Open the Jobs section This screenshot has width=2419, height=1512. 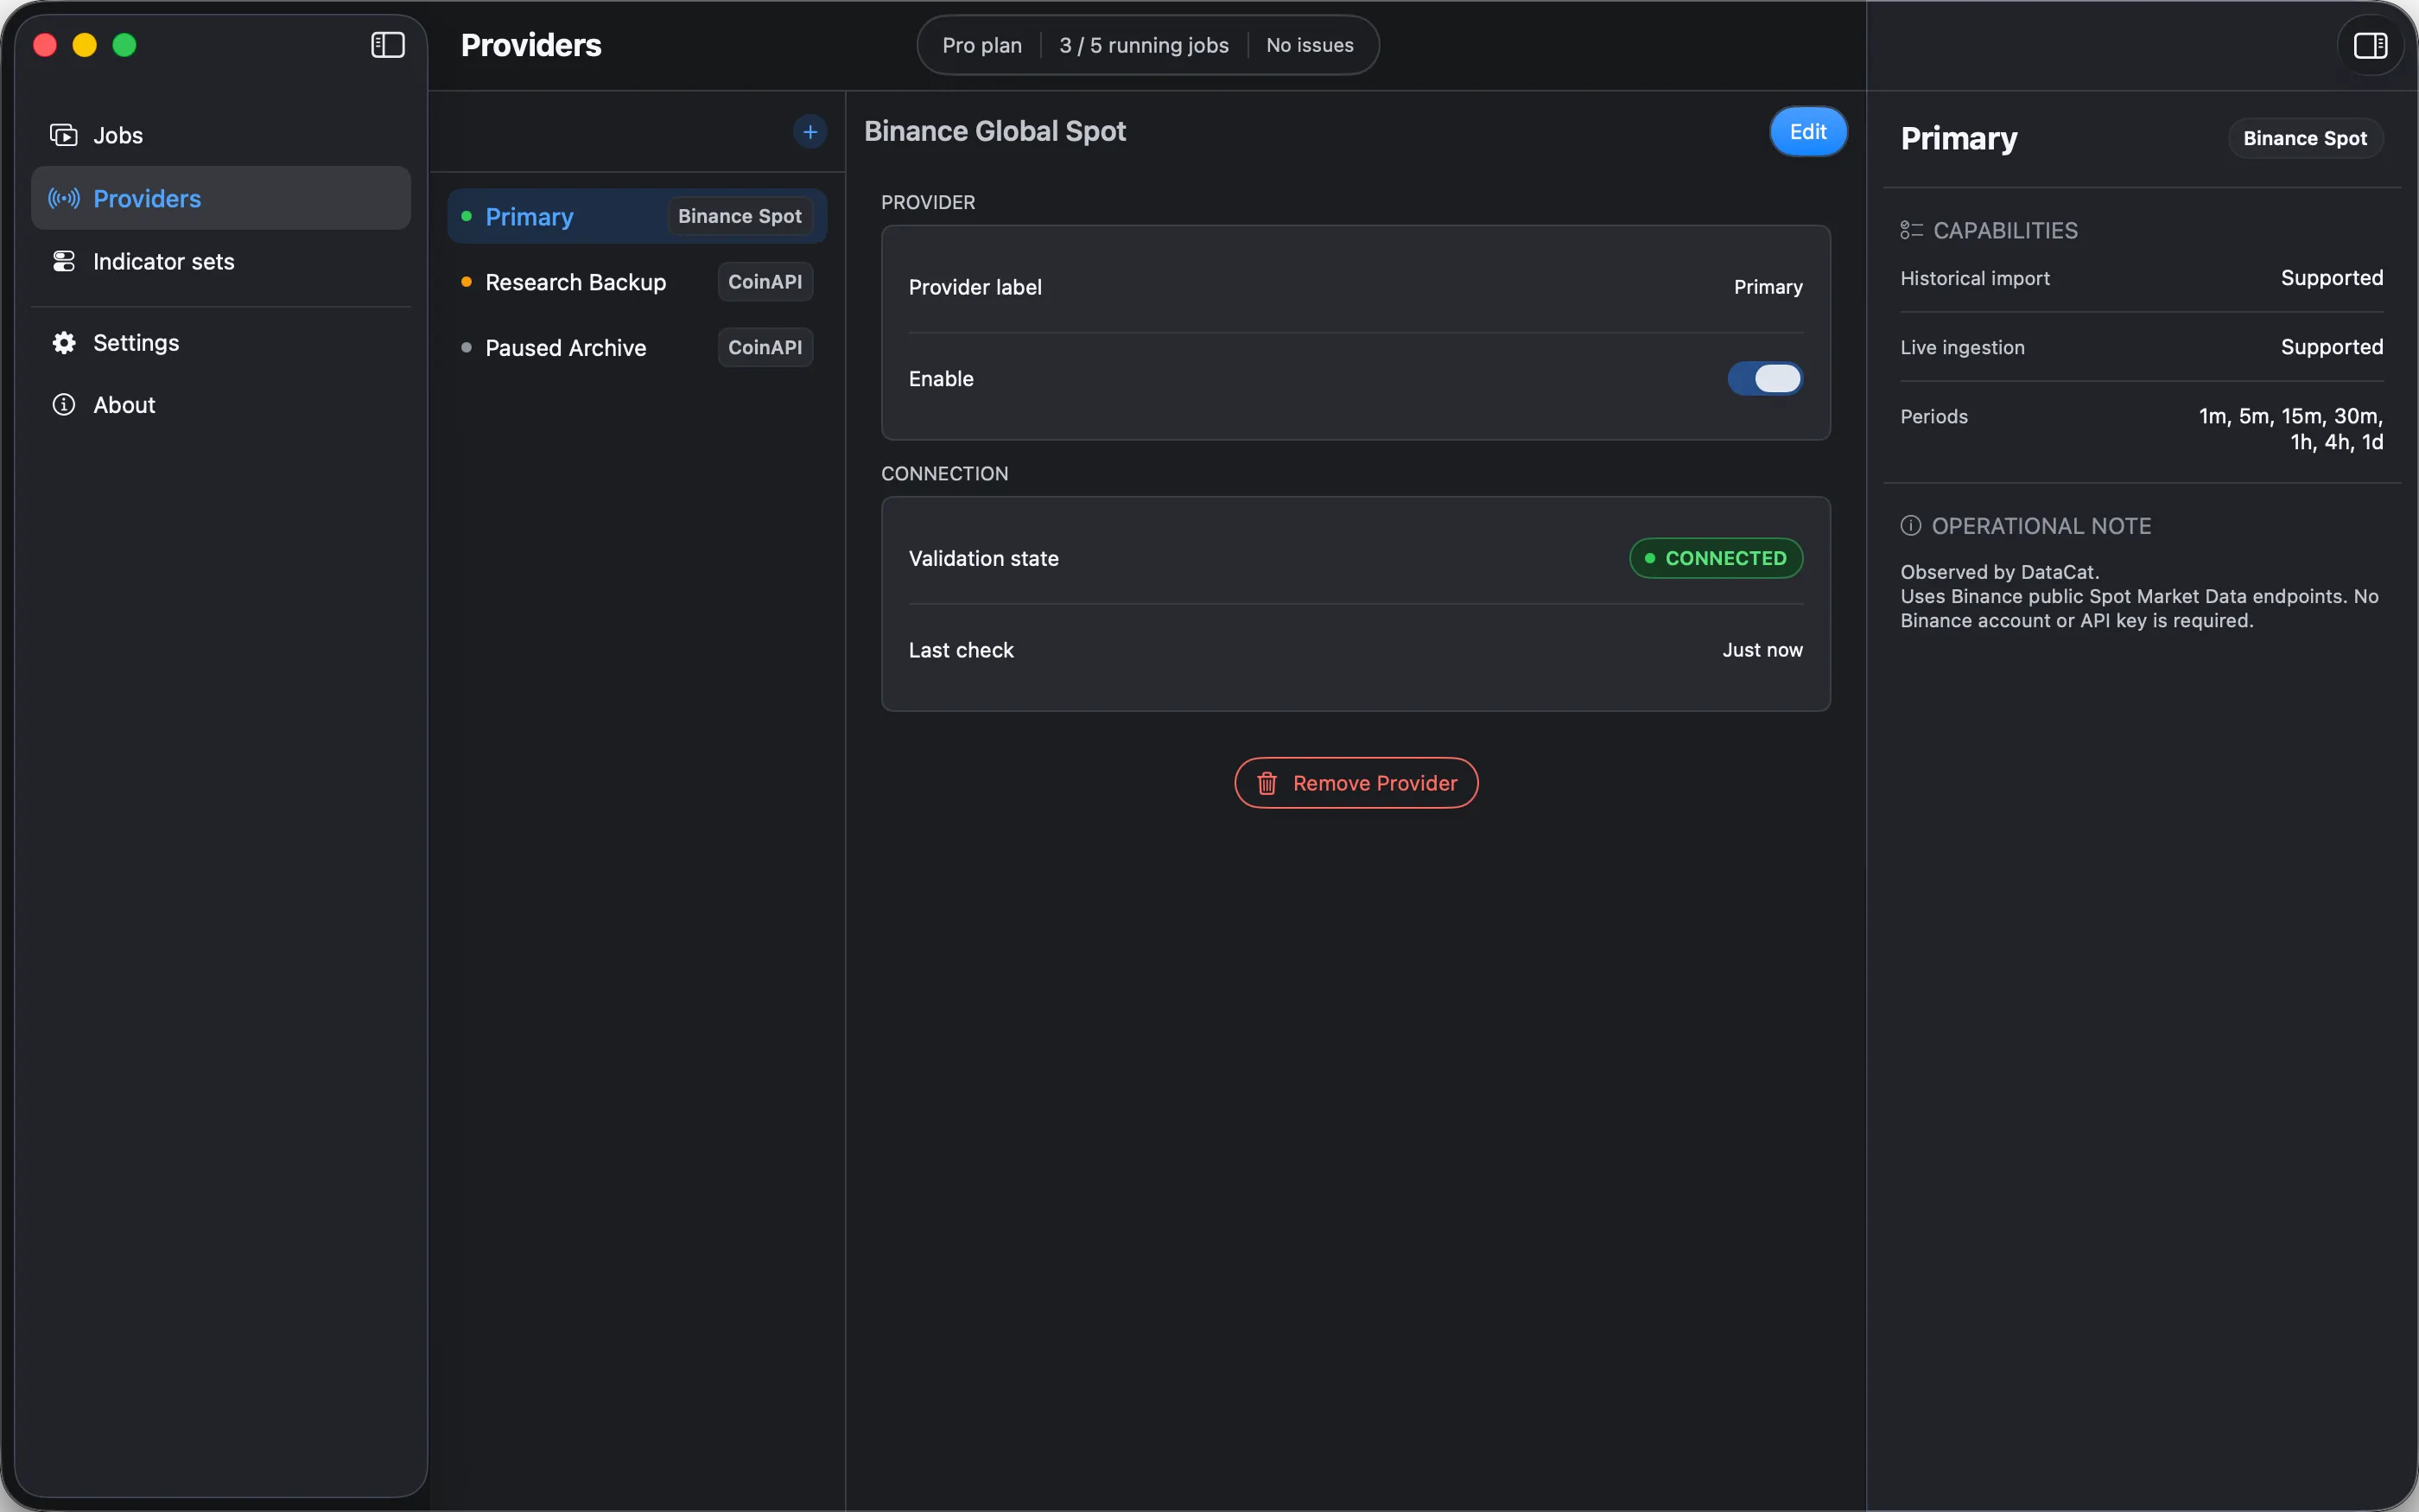coord(221,135)
